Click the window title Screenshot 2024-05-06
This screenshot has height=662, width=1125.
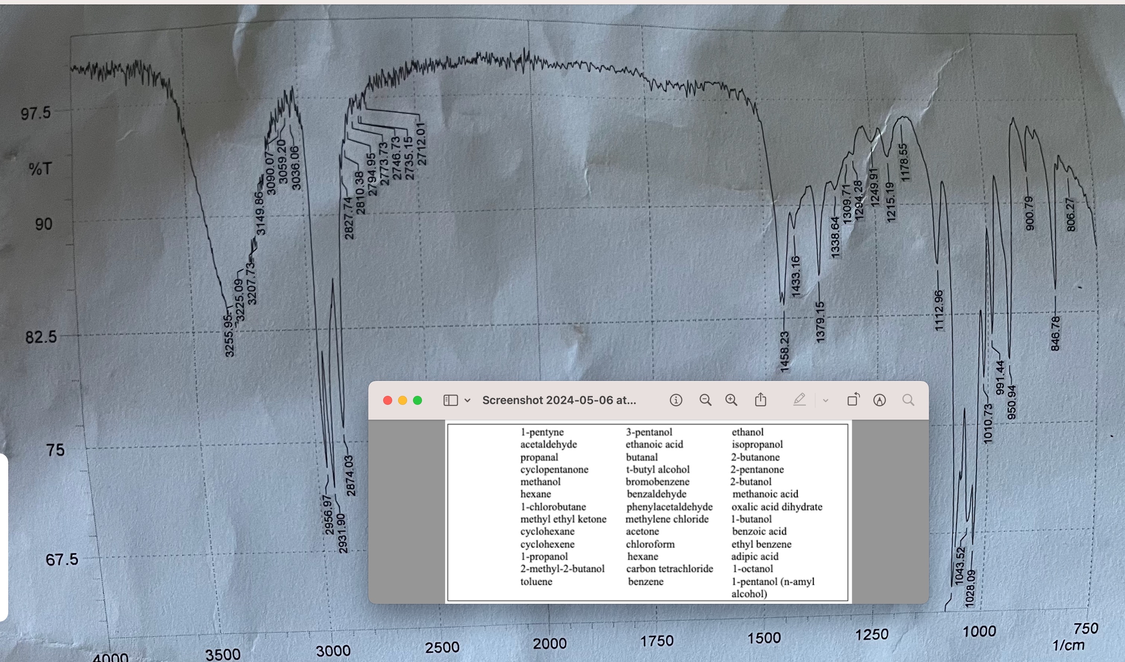559,400
